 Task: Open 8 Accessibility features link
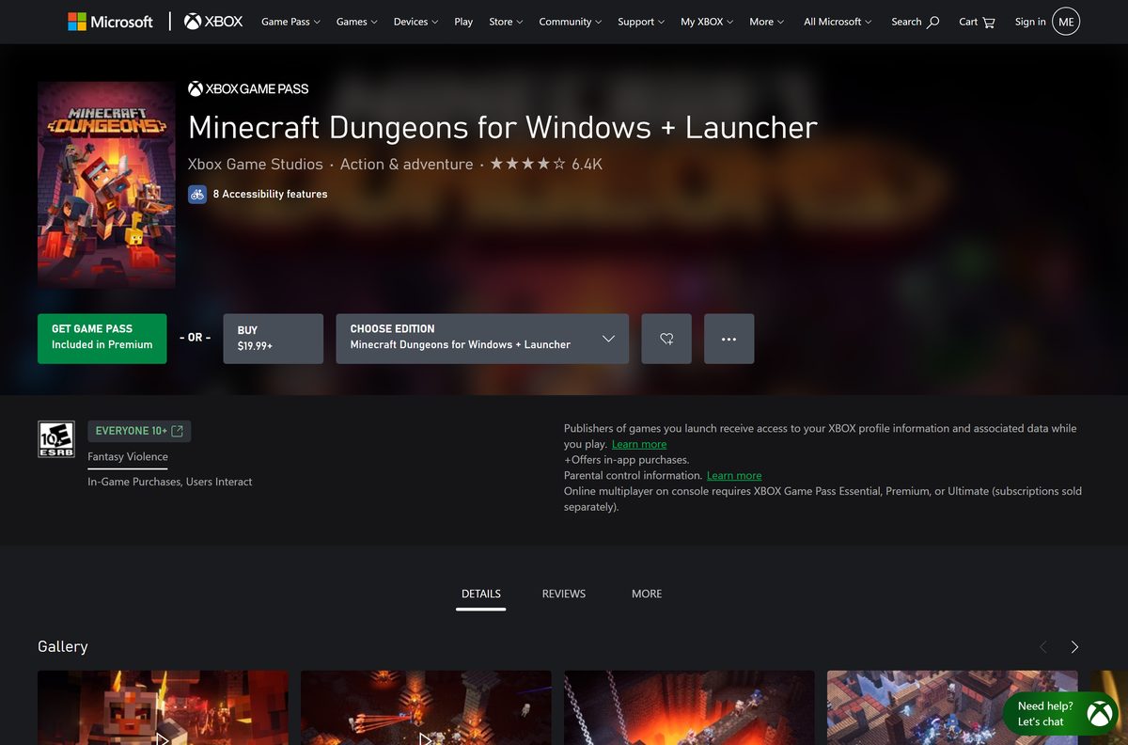[270, 194]
